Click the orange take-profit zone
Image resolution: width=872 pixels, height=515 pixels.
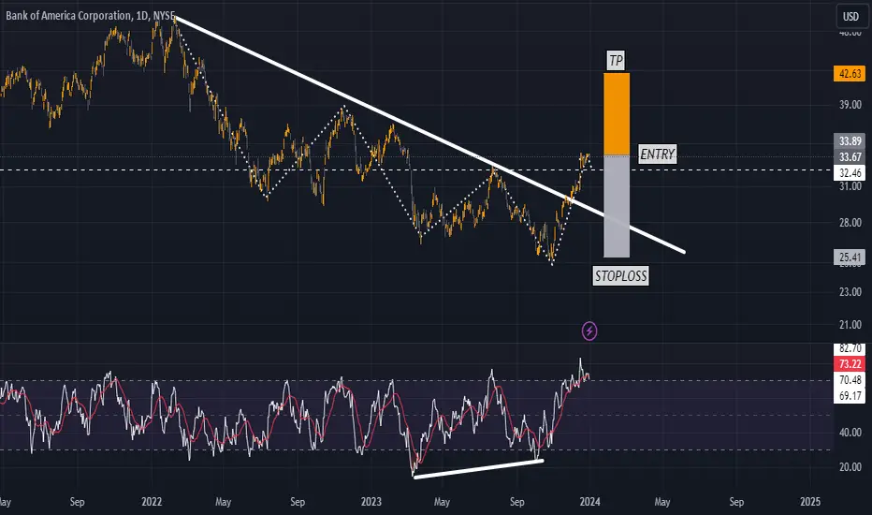pos(617,113)
